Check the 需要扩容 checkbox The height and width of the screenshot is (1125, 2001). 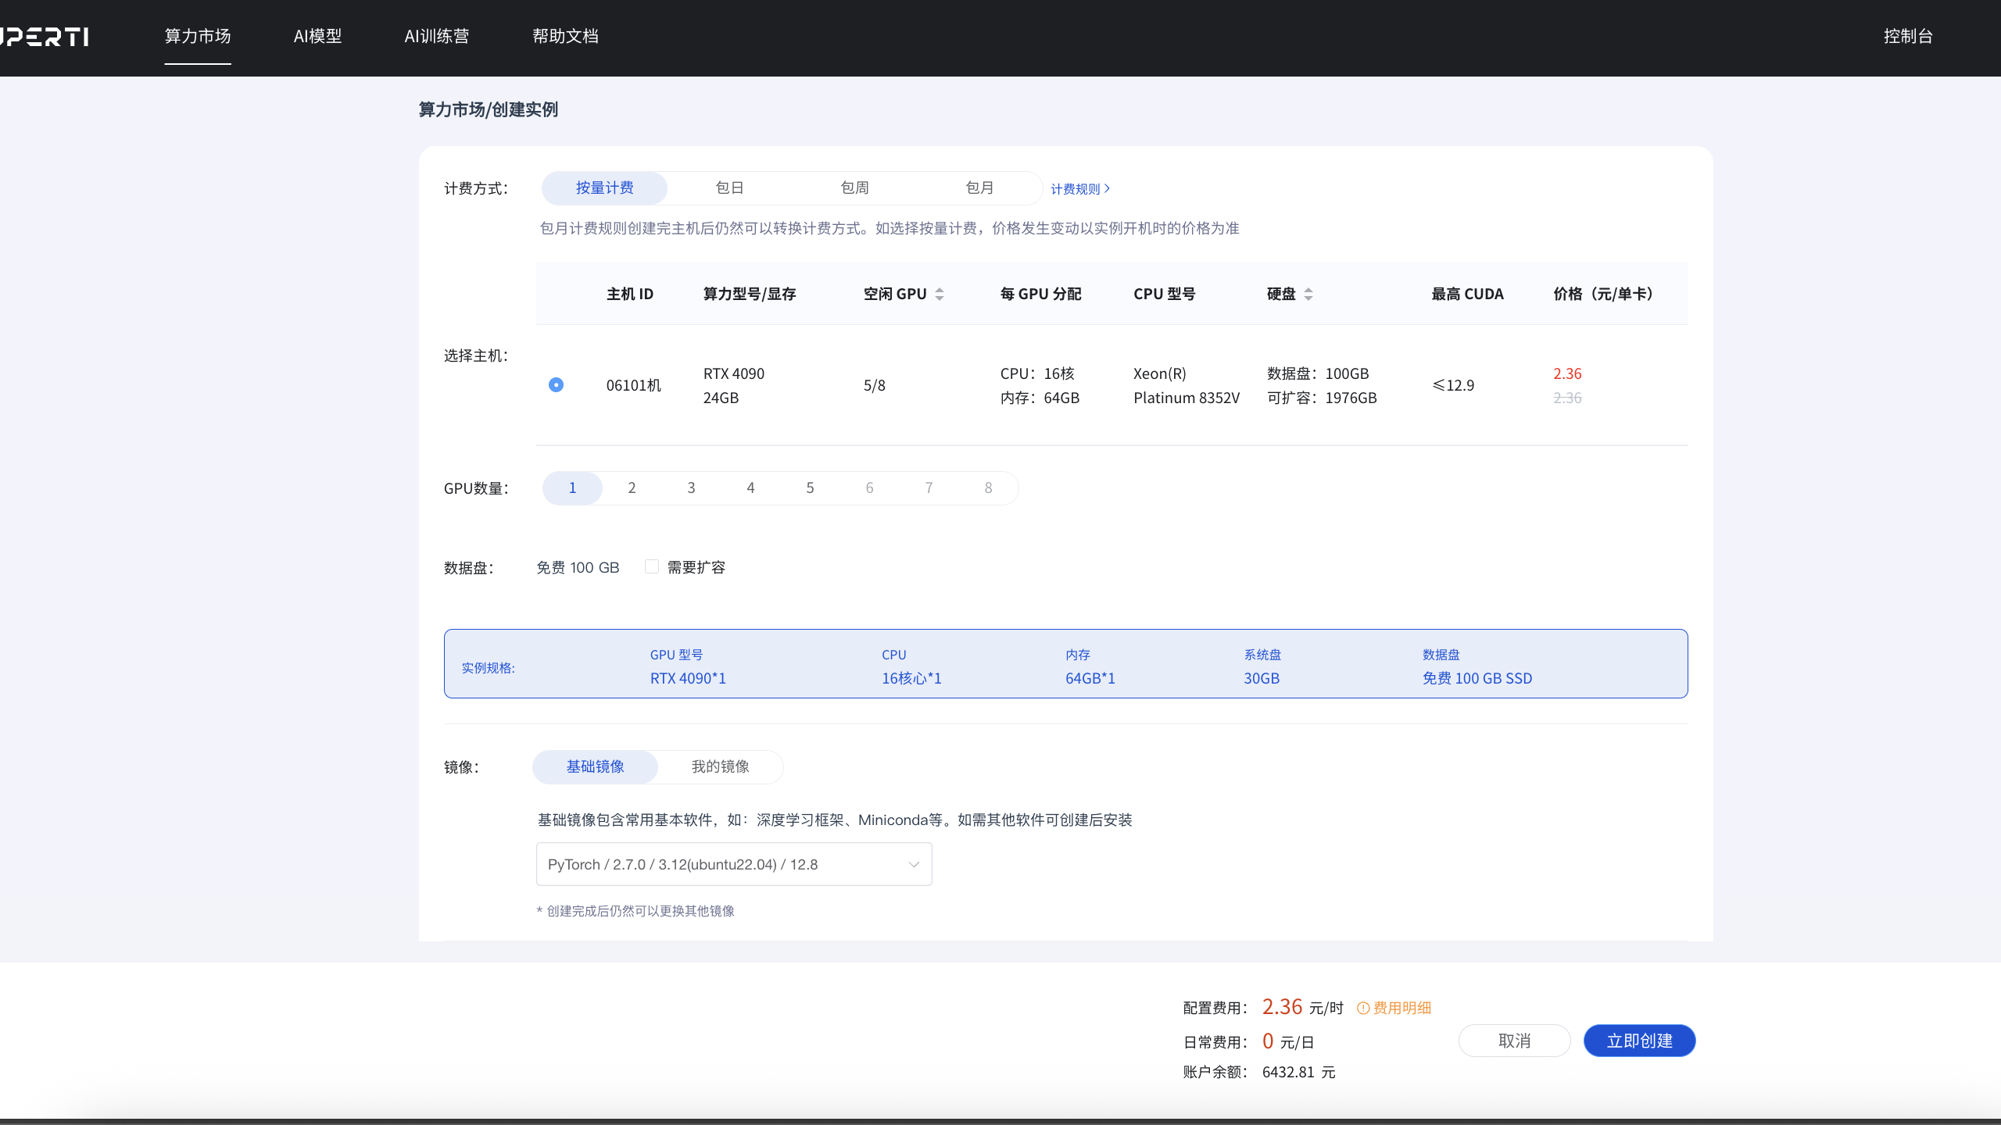(652, 567)
